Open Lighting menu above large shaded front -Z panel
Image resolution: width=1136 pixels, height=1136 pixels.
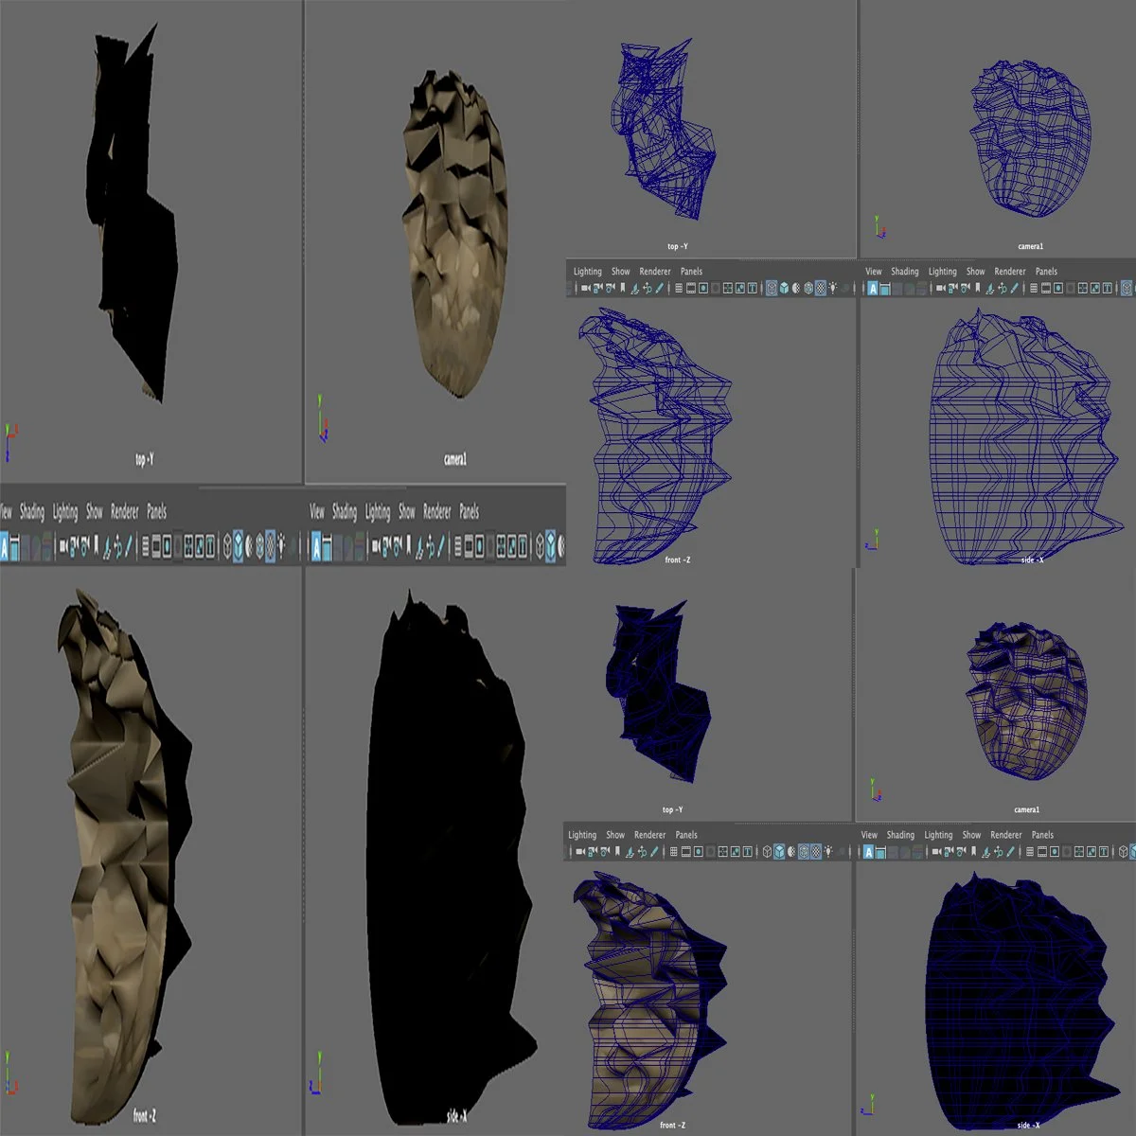pos(65,512)
